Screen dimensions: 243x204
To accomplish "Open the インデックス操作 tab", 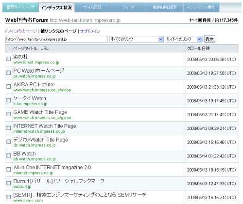I will pos(201,7).
